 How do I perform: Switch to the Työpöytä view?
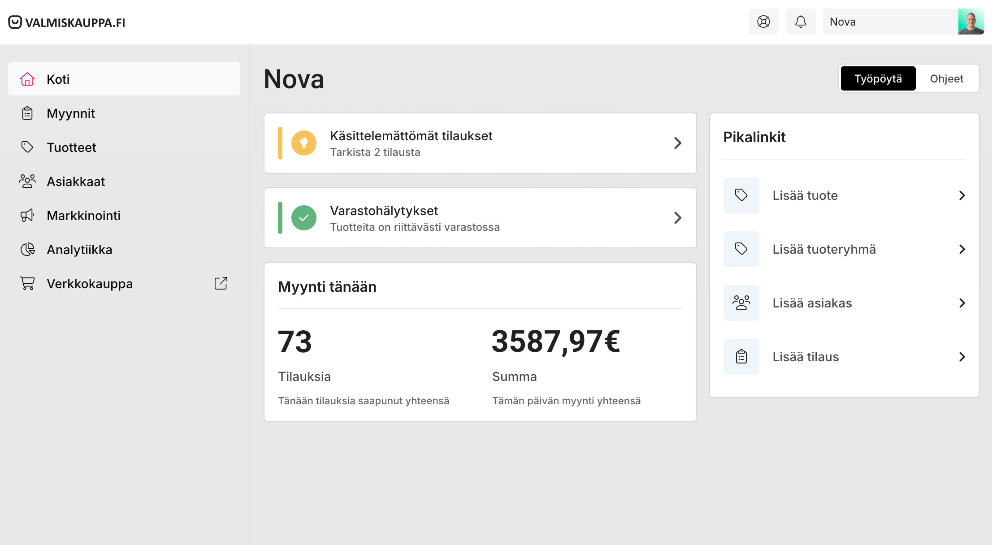(878, 79)
